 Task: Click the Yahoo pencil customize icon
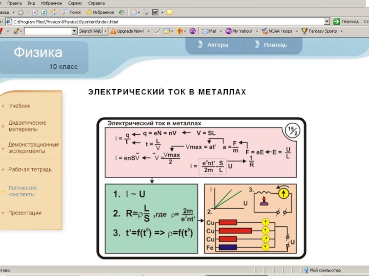pos(17,31)
